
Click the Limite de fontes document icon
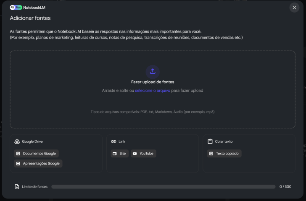[x=17, y=187]
